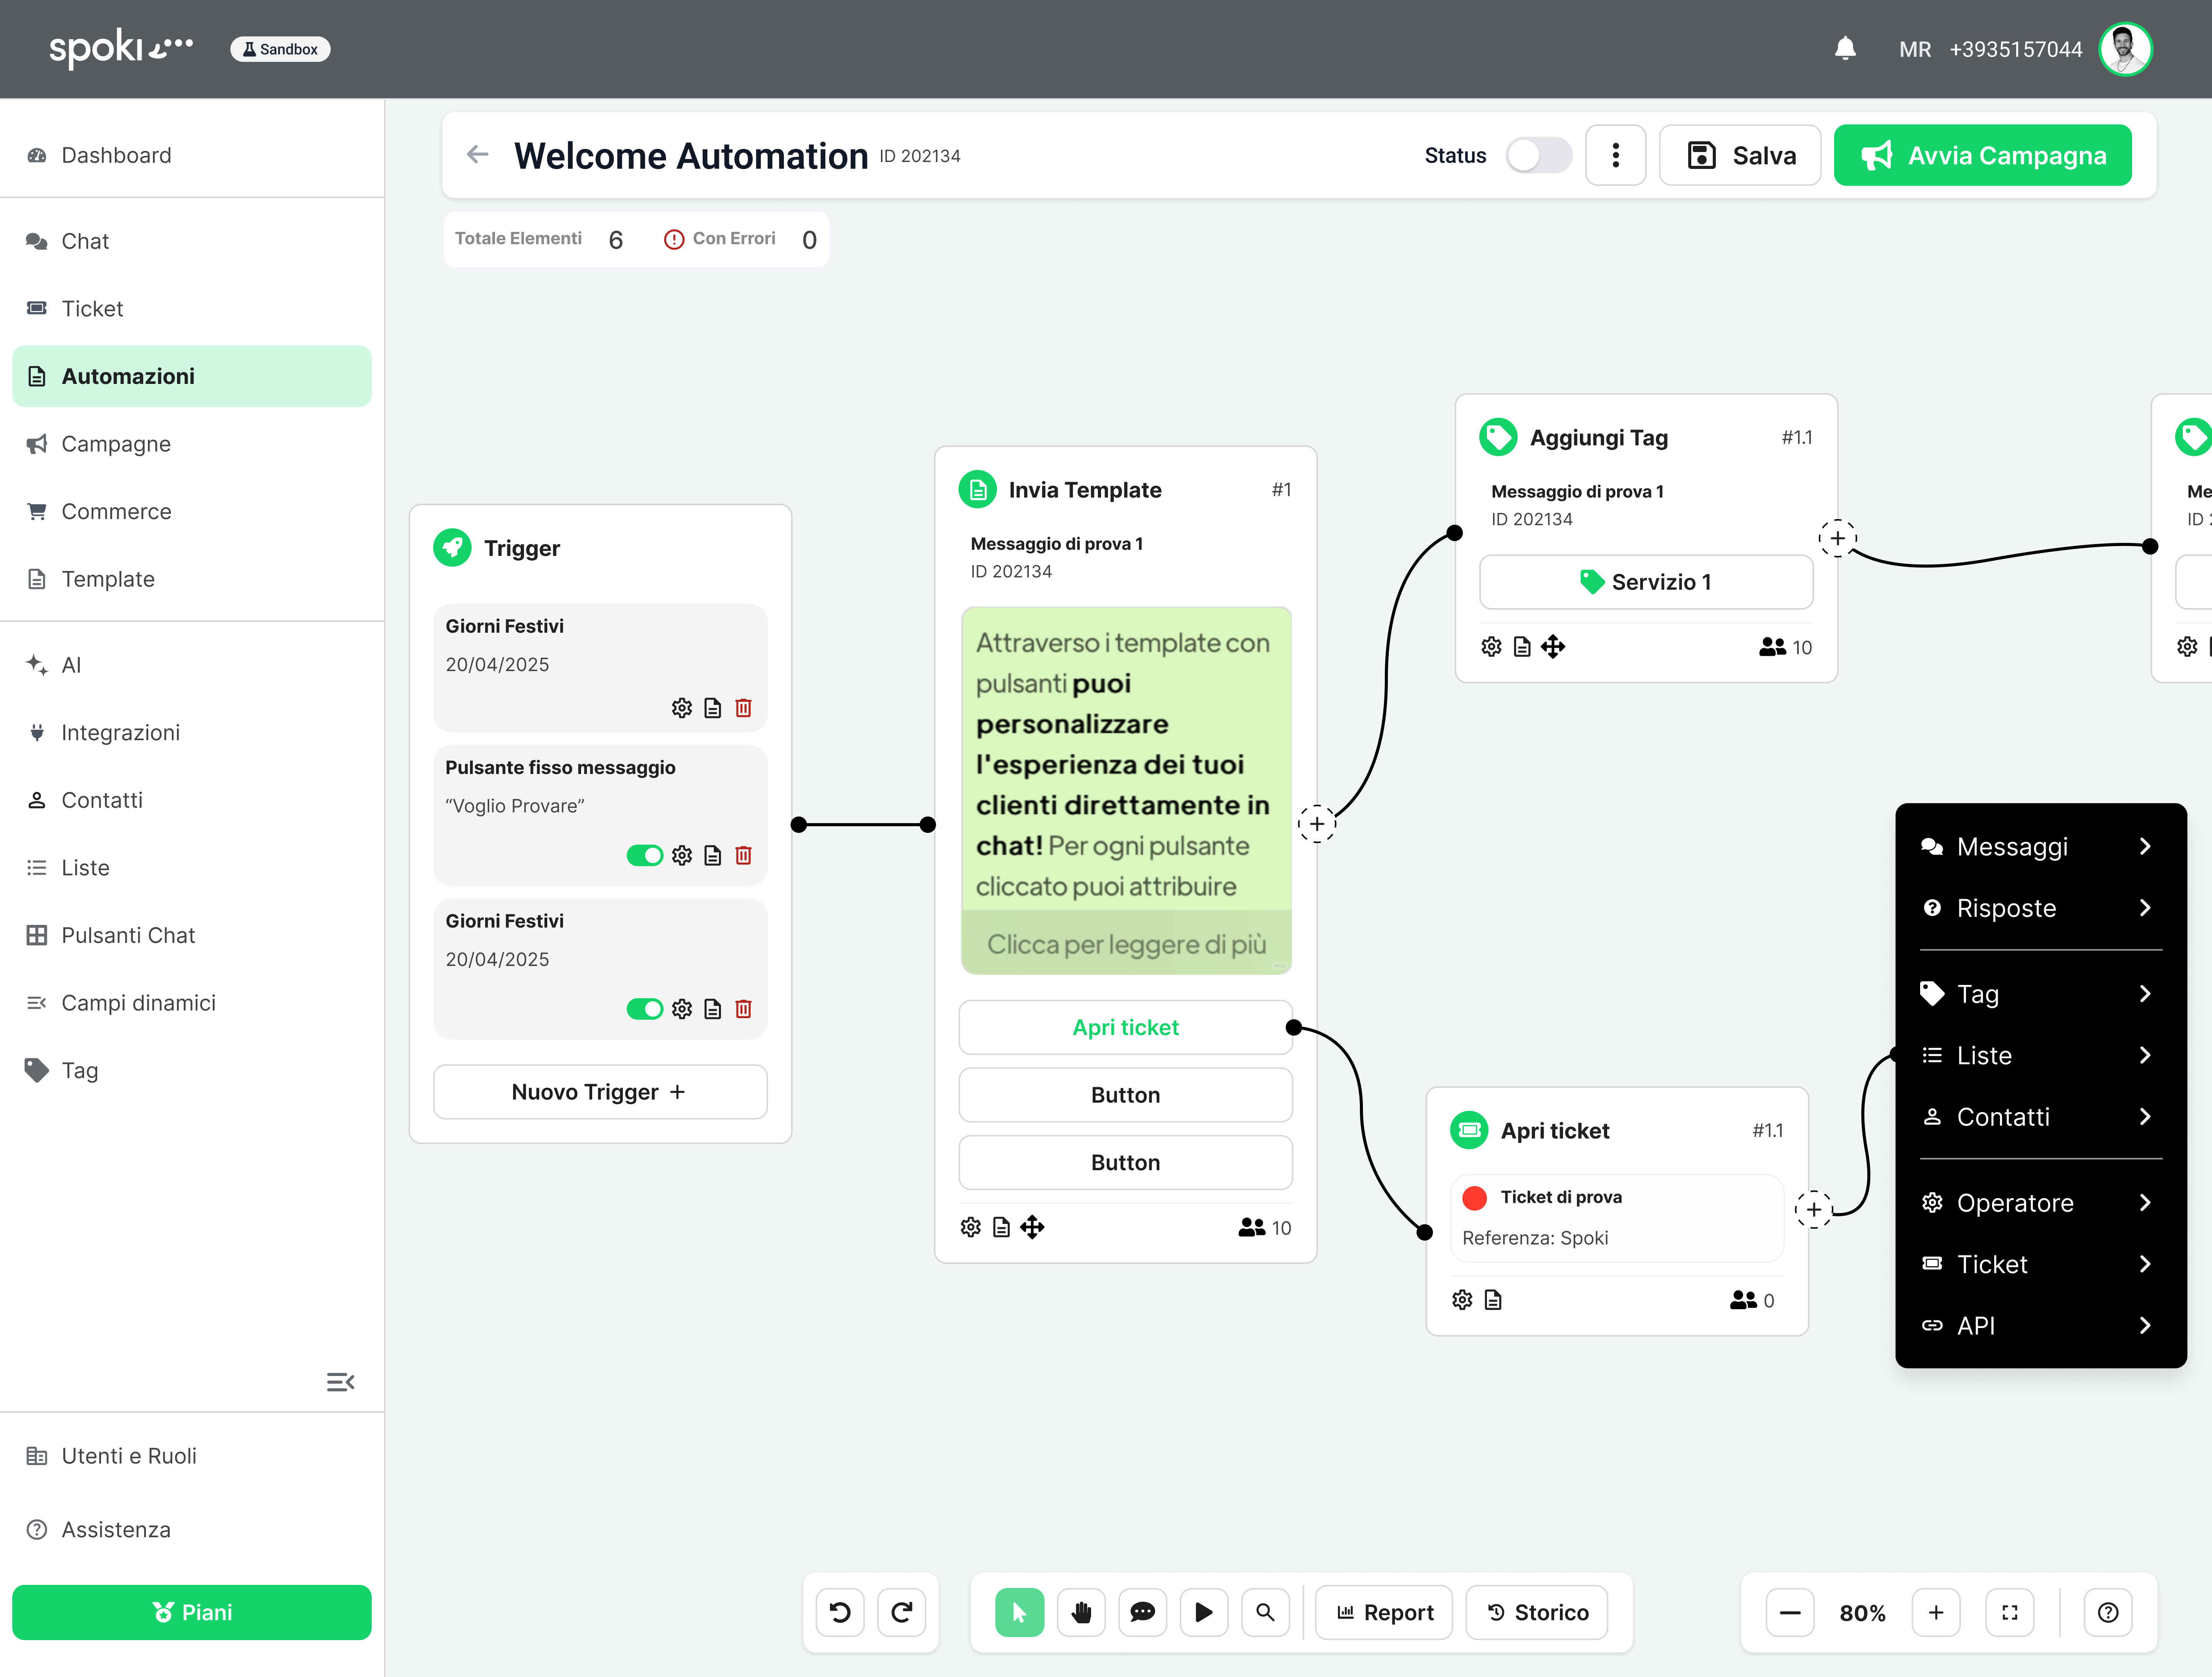This screenshot has height=1677, width=2212.
Task: Add step after Aggiungi Tag node
Action: [x=1837, y=538]
